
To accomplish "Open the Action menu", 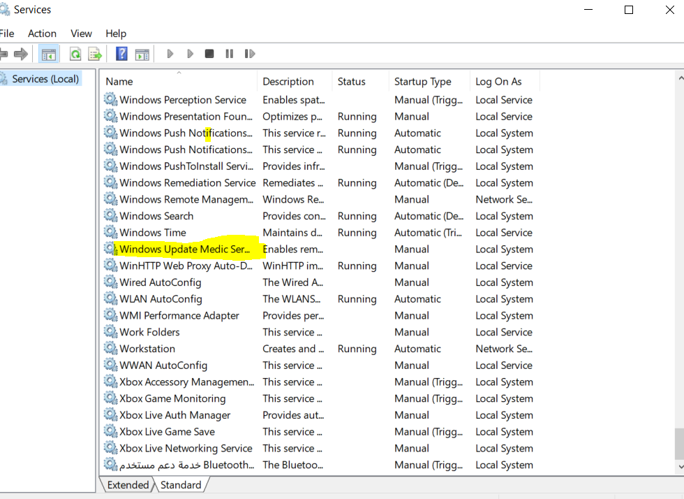I will 42,34.
